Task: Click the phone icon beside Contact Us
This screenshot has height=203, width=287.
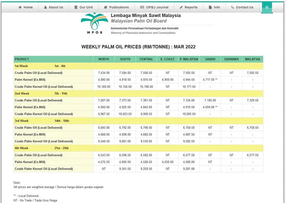Action: pyautogui.click(x=233, y=7)
